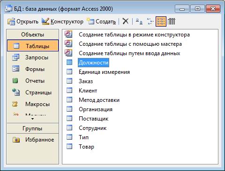Click the Delete (X) toolbar icon
The height and width of the screenshot is (171, 225).
click(x=125, y=21)
